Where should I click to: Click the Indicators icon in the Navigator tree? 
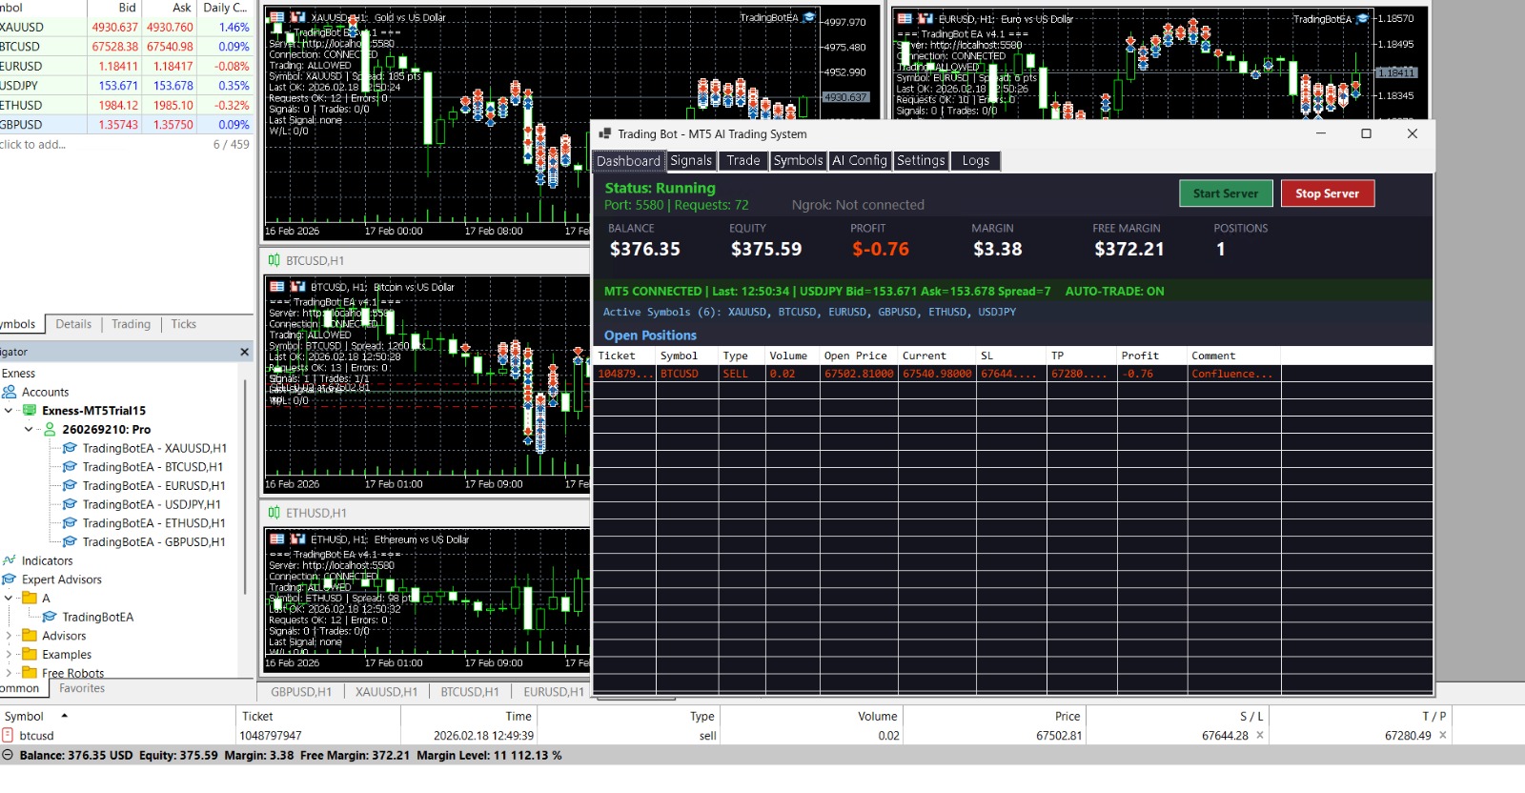coord(10,560)
